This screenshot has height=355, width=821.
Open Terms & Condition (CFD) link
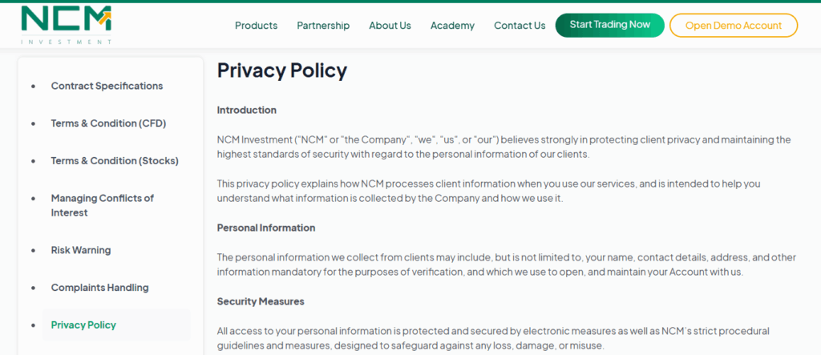click(108, 123)
